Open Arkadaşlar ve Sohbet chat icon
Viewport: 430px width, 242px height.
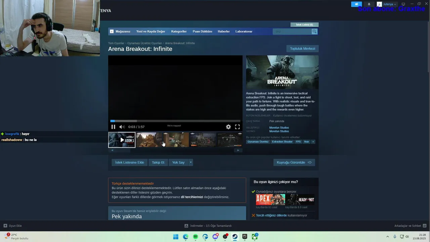click(425, 226)
